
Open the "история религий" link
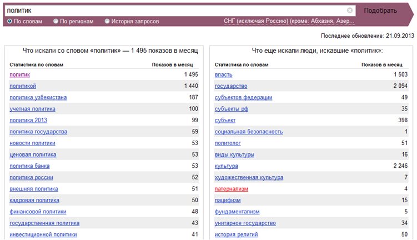point(236,234)
